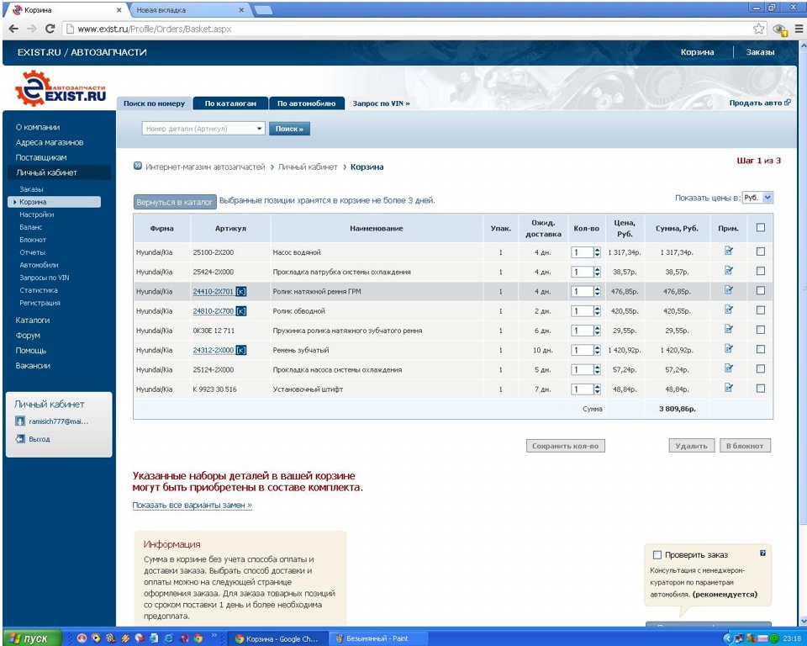
Task: Adjust quantity stepper for 0K30E 12 711
Action: click(597, 331)
